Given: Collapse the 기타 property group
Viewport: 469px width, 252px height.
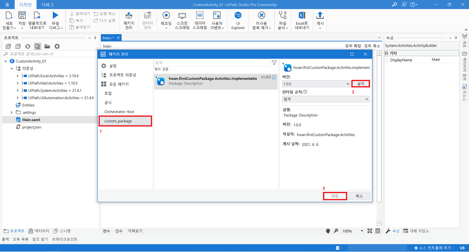Looking at the screenshot, I should coord(387,53).
